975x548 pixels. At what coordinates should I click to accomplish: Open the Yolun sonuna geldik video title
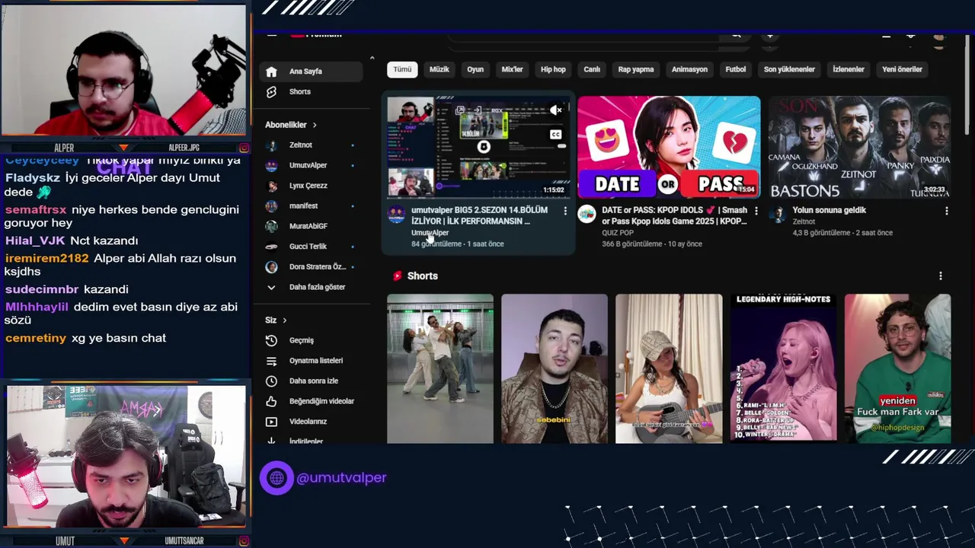830,210
